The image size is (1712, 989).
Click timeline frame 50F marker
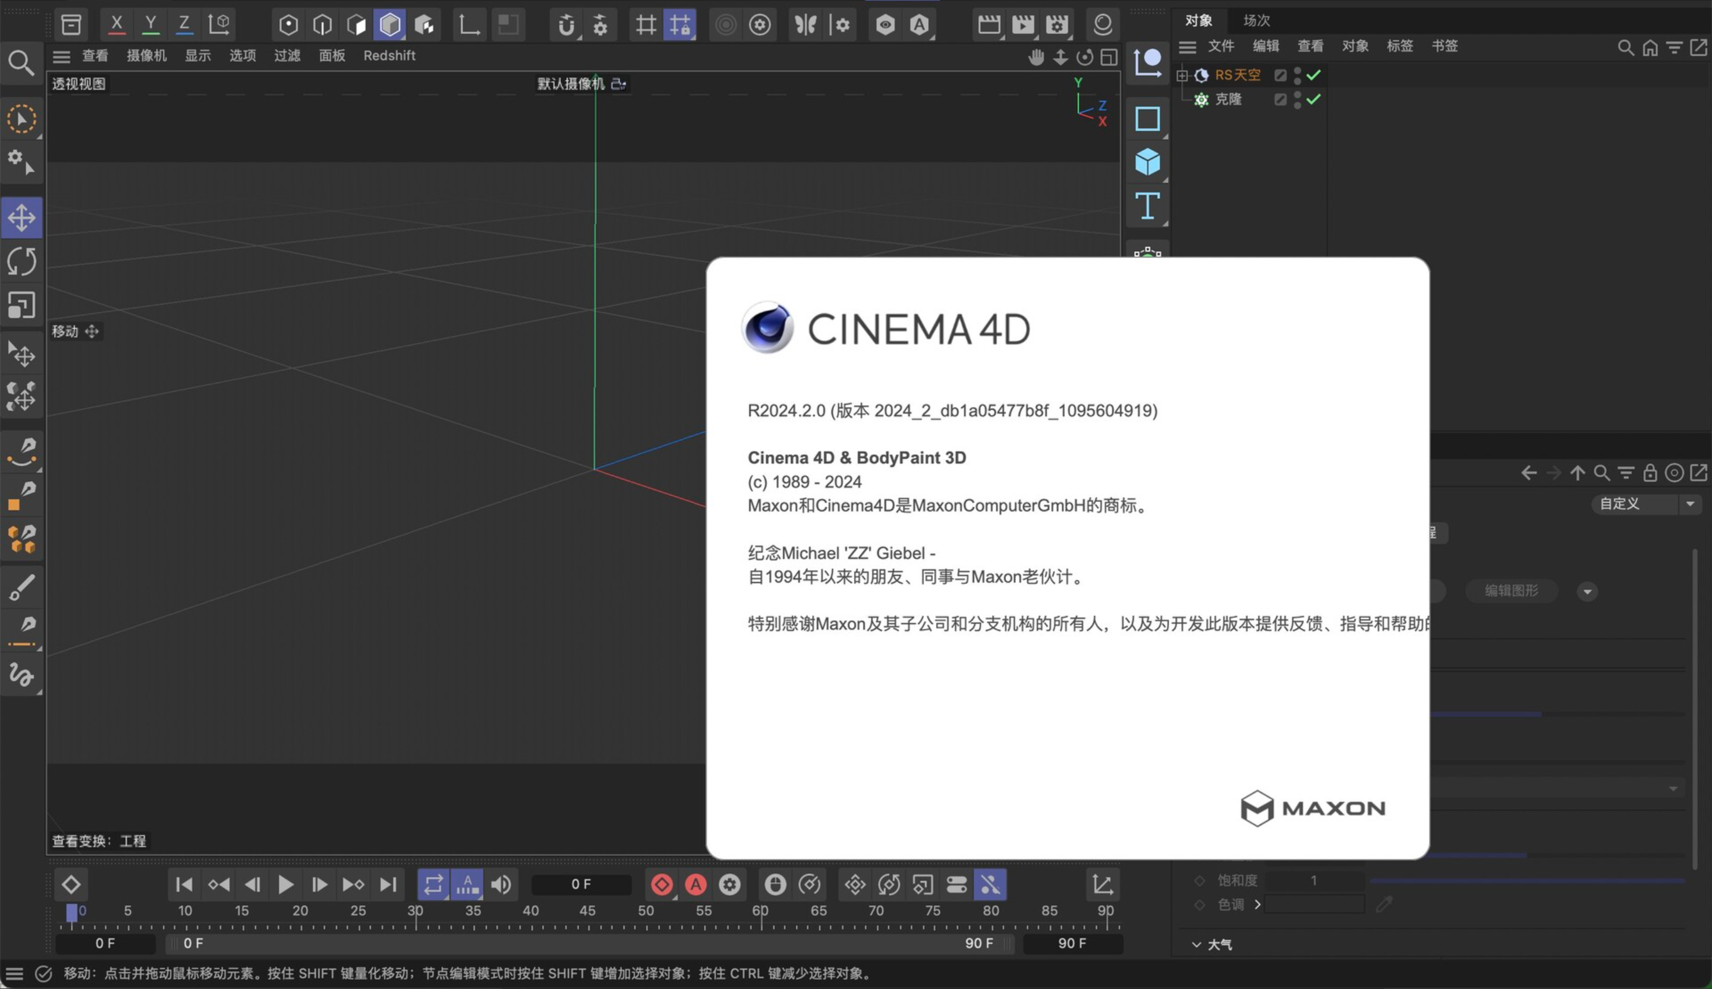coord(646,910)
